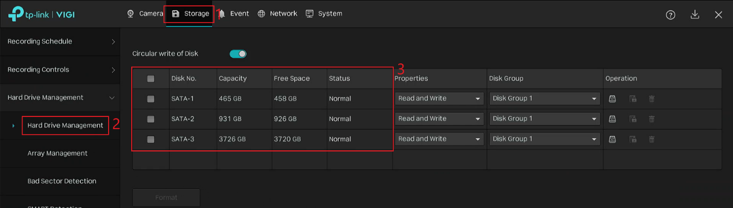Image resolution: width=733 pixels, height=208 pixels.
Task: Click the Disk Group column header
Action: (x=506, y=78)
